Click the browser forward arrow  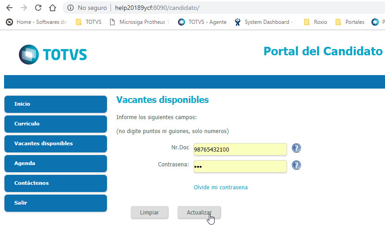pos(24,8)
